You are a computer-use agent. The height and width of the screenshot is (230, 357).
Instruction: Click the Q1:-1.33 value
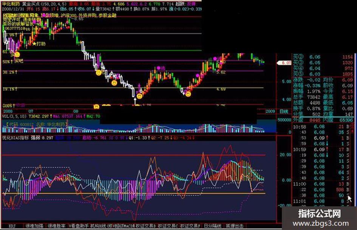(138, 137)
